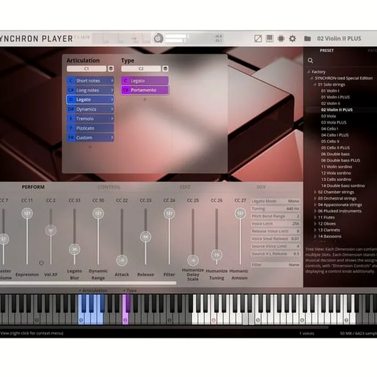
Task: Open the PRESET browser tab
Action: tap(327, 50)
